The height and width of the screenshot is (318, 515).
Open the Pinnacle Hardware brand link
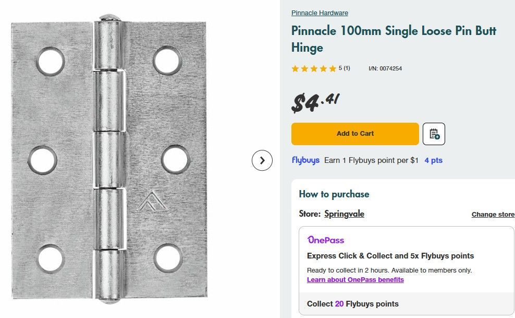pyautogui.click(x=320, y=13)
